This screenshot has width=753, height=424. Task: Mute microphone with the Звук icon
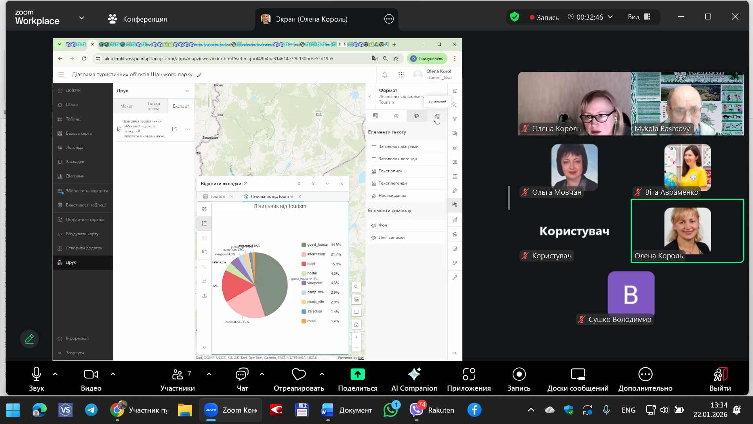pos(36,375)
